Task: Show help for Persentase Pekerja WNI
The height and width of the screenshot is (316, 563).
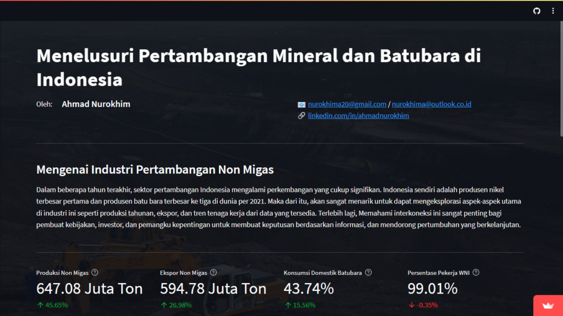Action: coord(476,273)
